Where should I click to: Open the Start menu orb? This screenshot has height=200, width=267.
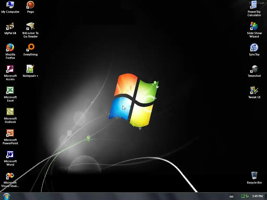pos(7,196)
